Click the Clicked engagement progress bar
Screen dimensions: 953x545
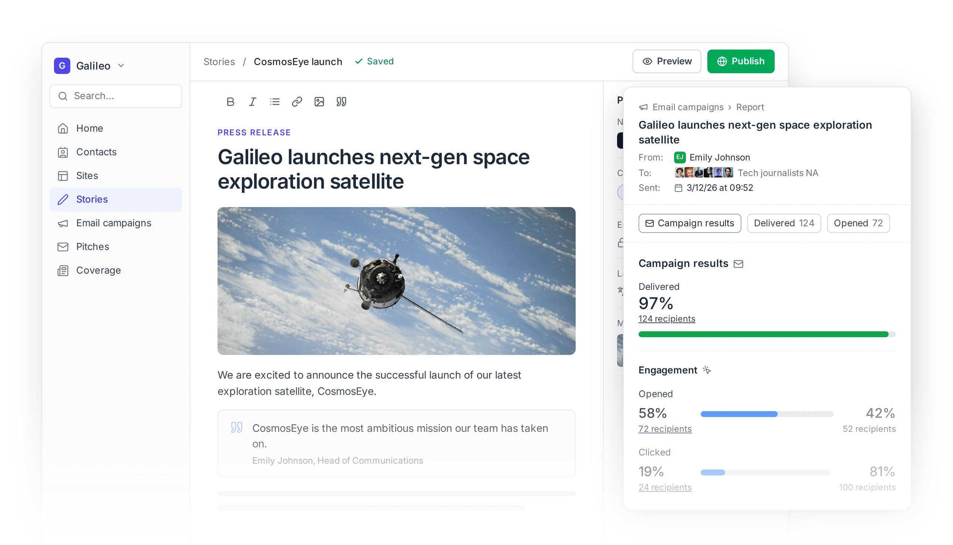pyautogui.click(x=765, y=473)
